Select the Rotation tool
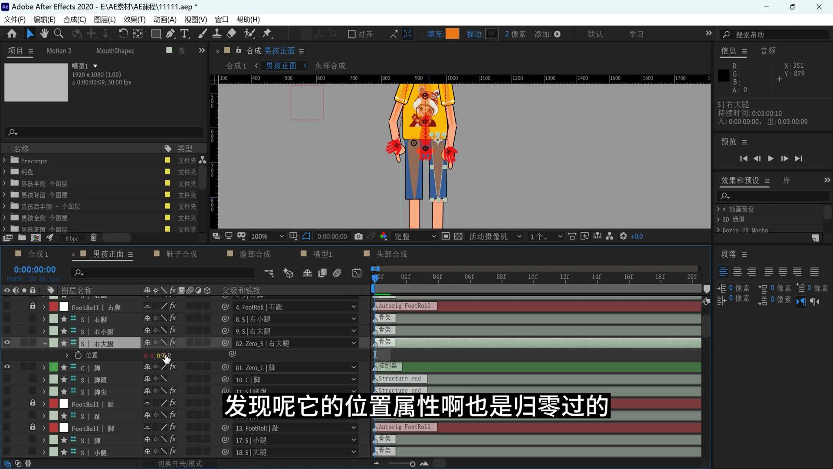The height and width of the screenshot is (469, 833). tap(123, 34)
